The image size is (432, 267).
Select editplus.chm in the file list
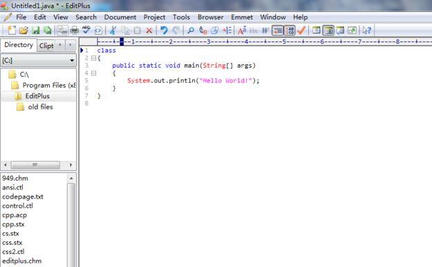(x=21, y=261)
